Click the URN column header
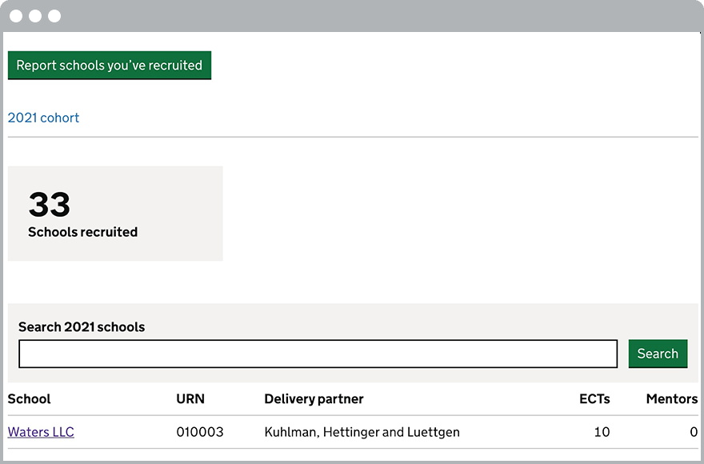The width and height of the screenshot is (704, 464). click(190, 398)
